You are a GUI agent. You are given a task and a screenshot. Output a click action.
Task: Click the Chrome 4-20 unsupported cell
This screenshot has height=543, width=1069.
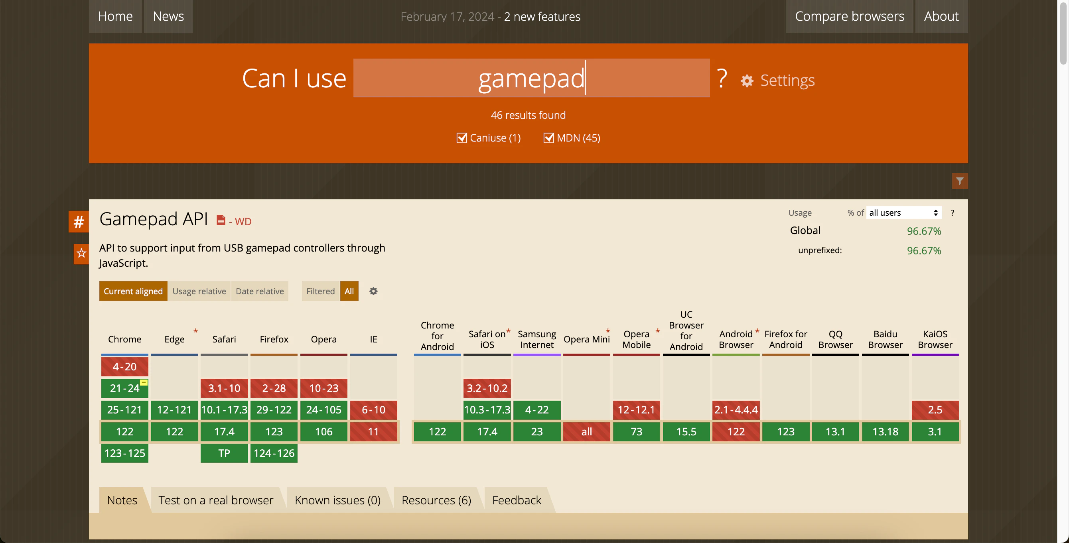[x=124, y=367]
